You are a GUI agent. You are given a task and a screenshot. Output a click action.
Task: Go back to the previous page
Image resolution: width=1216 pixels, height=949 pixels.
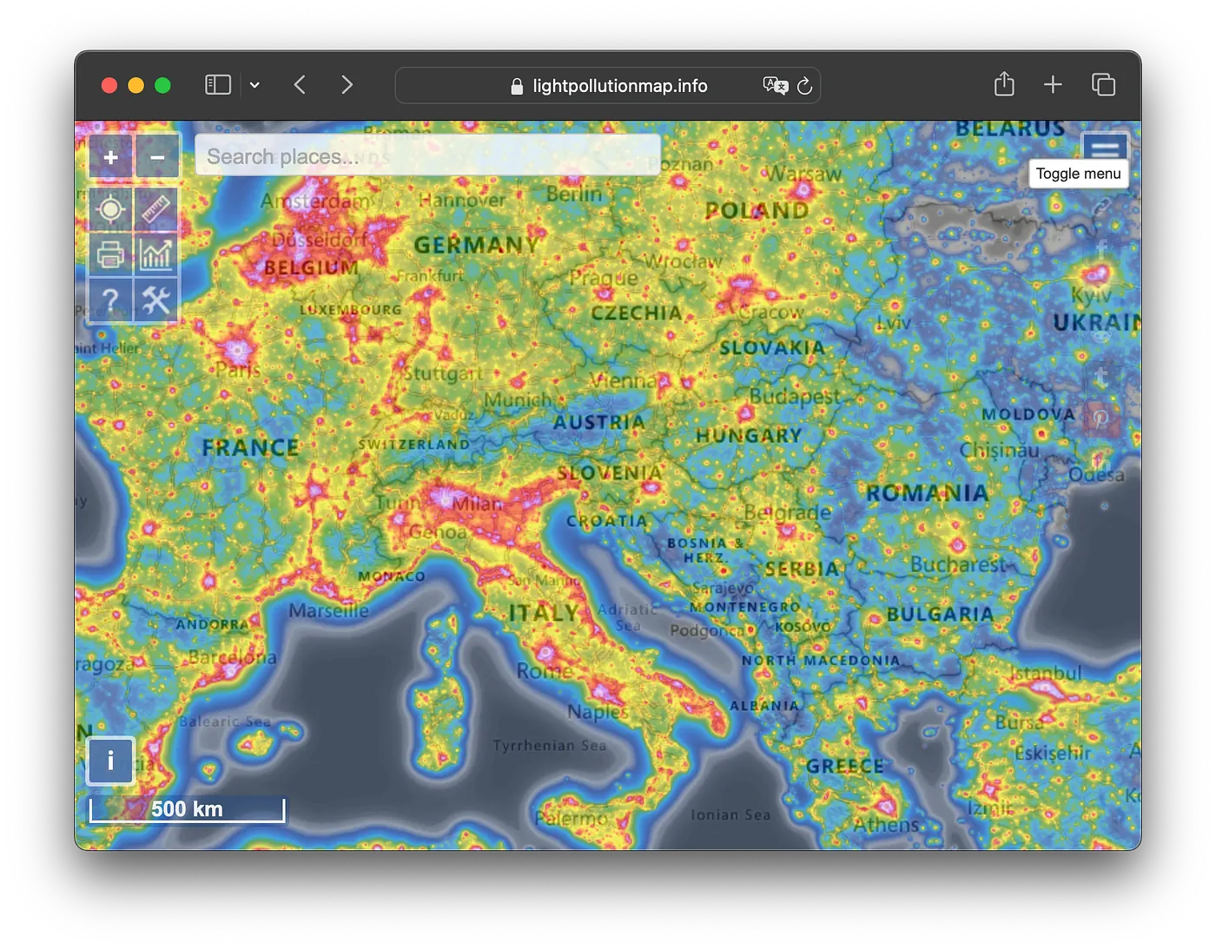point(301,85)
